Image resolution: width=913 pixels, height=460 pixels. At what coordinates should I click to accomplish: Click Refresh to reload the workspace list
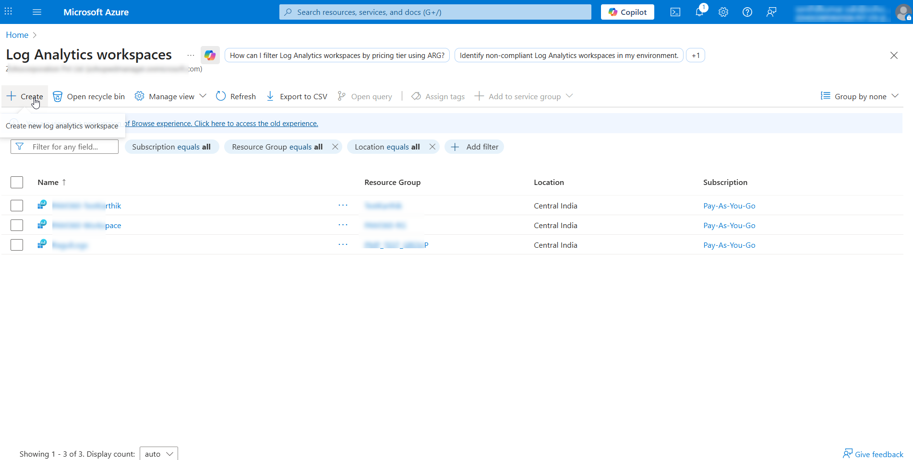236,96
